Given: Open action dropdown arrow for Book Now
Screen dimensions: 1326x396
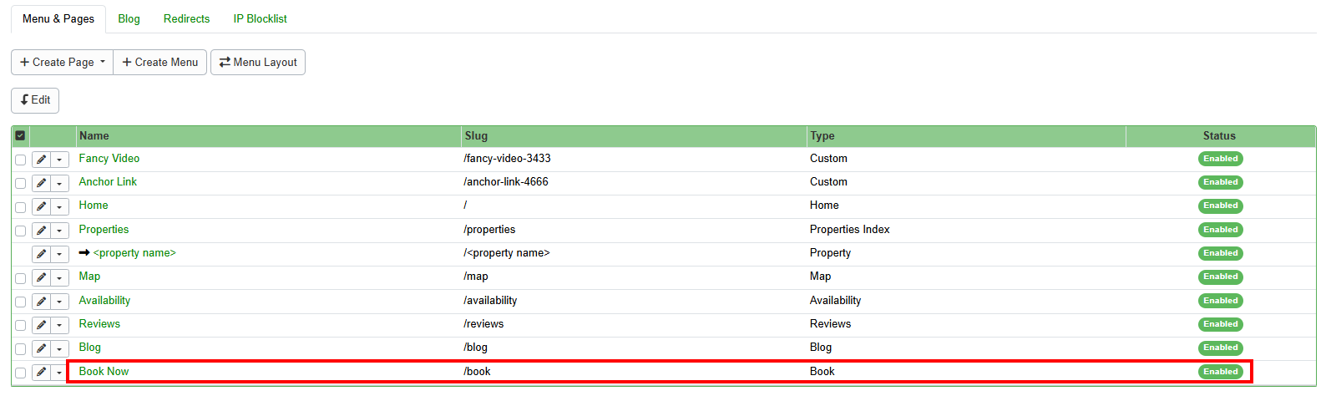Looking at the screenshot, I should pyautogui.click(x=59, y=373).
